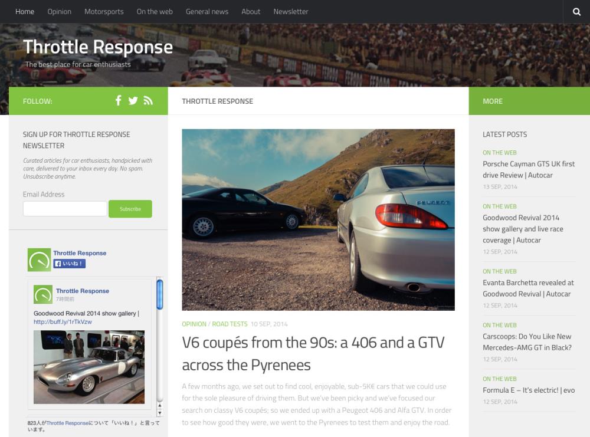Click the Facebook post timestamp 7時間前

(x=65, y=300)
